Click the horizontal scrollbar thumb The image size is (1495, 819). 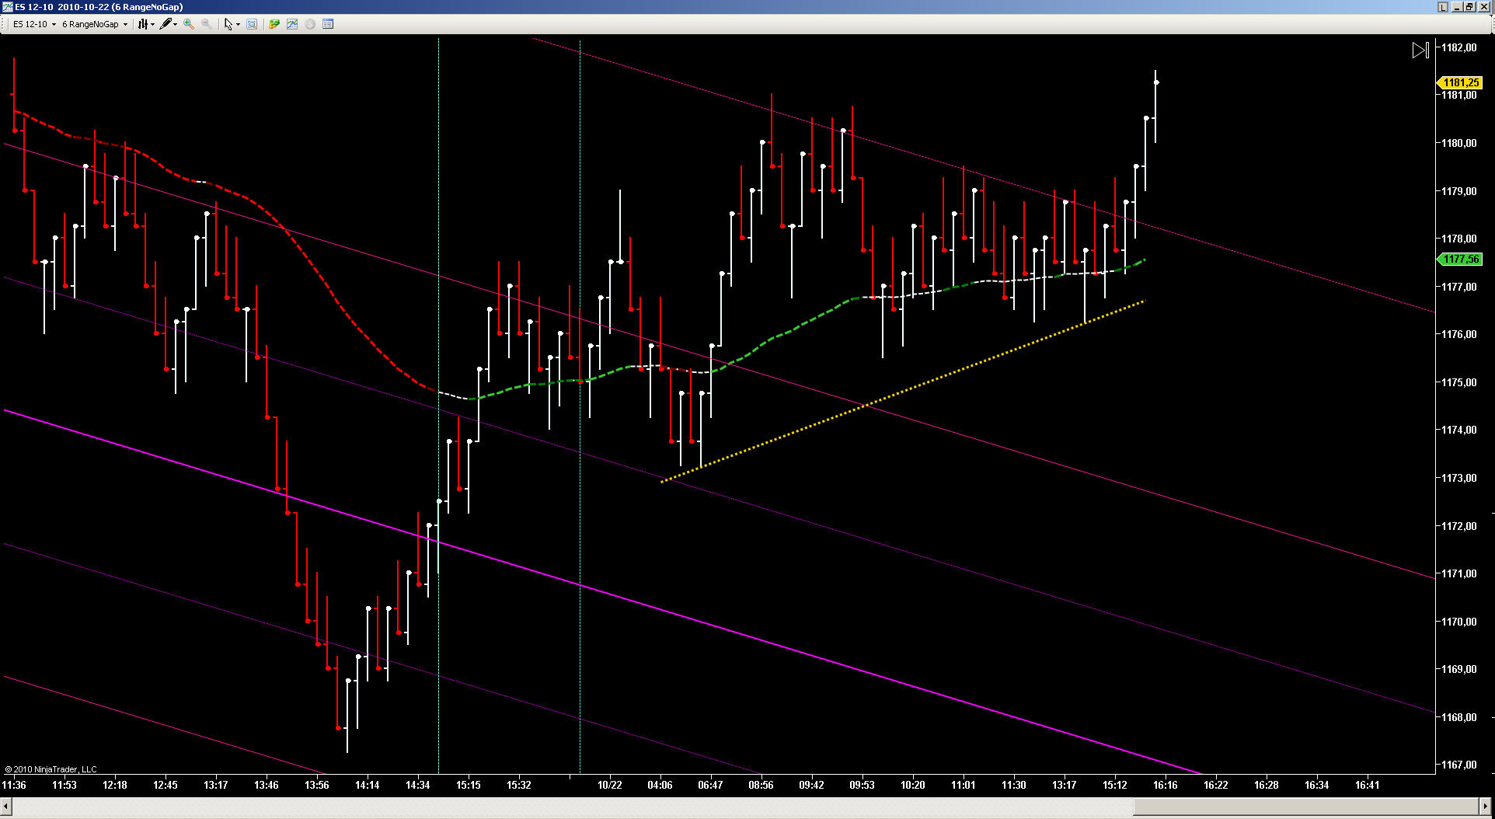tap(1306, 806)
